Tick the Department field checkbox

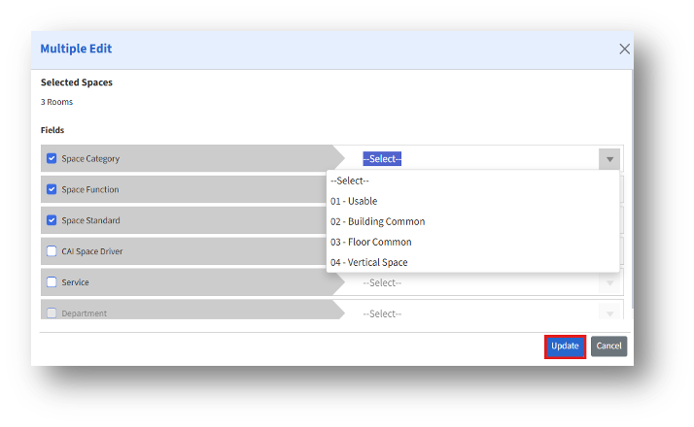pyautogui.click(x=52, y=313)
